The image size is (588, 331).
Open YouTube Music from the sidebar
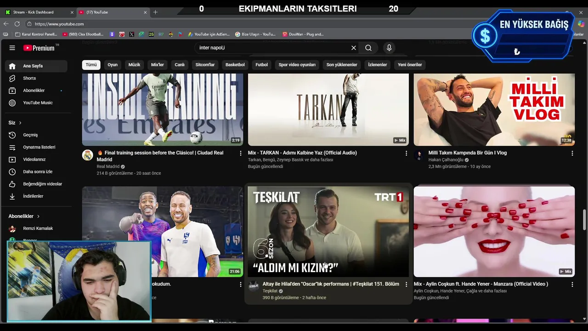37,103
